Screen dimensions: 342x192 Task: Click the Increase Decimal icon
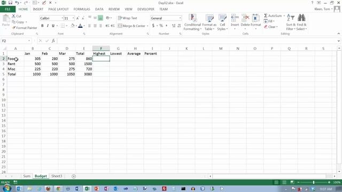click(x=174, y=26)
